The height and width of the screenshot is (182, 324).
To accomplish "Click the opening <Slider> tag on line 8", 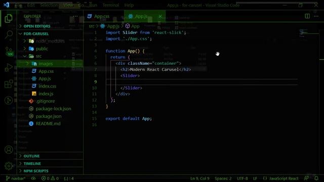I will pyautogui.click(x=130, y=75).
